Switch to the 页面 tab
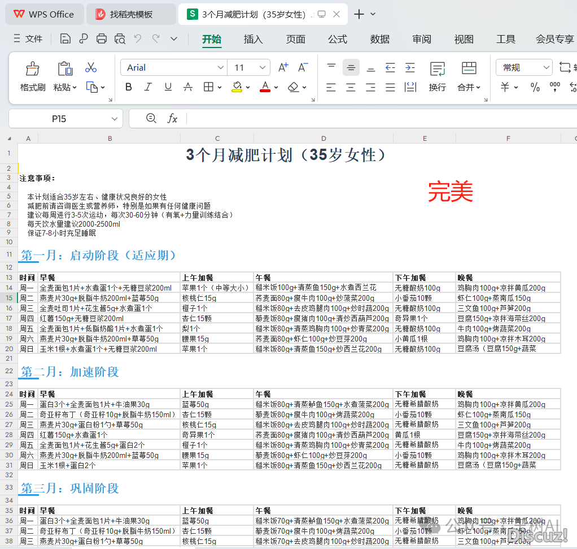Image resolution: width=577 pixels, height=549 pixels. (x=295, y=39)
